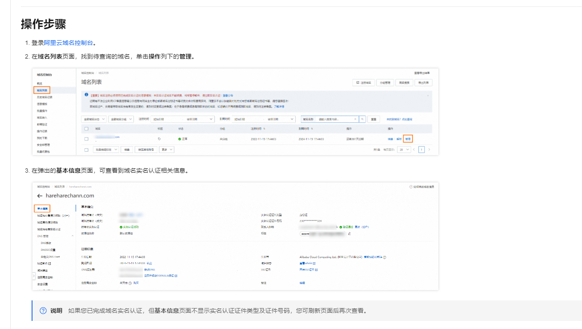The image size is (582, 329).
Task: Click the 查看导出结果 link
Action: [422, 73]
